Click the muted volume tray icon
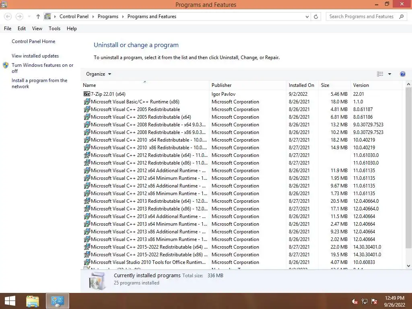Viewport: 412px width, 309px height. 354,301
